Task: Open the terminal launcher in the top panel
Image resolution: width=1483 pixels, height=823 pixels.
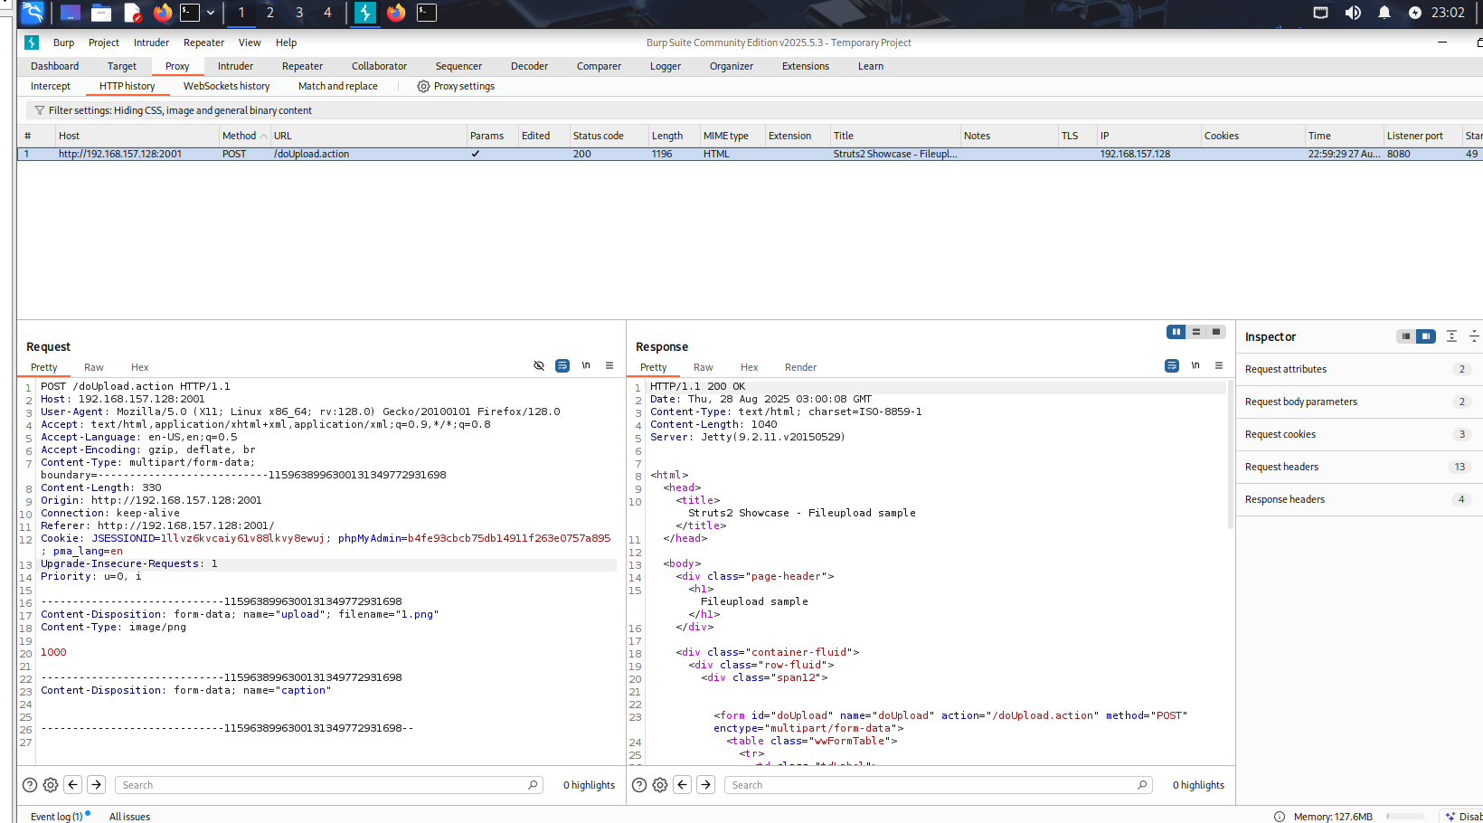Action: (190, 13)
